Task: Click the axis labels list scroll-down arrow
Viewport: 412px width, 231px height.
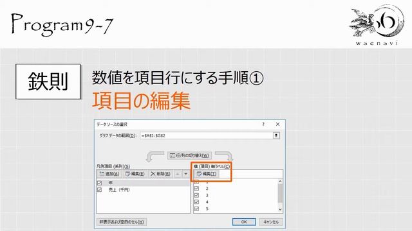Action: 280,209
